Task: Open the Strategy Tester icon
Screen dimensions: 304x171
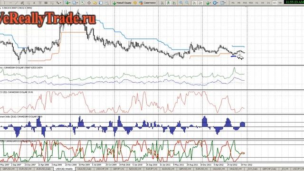Action: click(x=106, y=3)
